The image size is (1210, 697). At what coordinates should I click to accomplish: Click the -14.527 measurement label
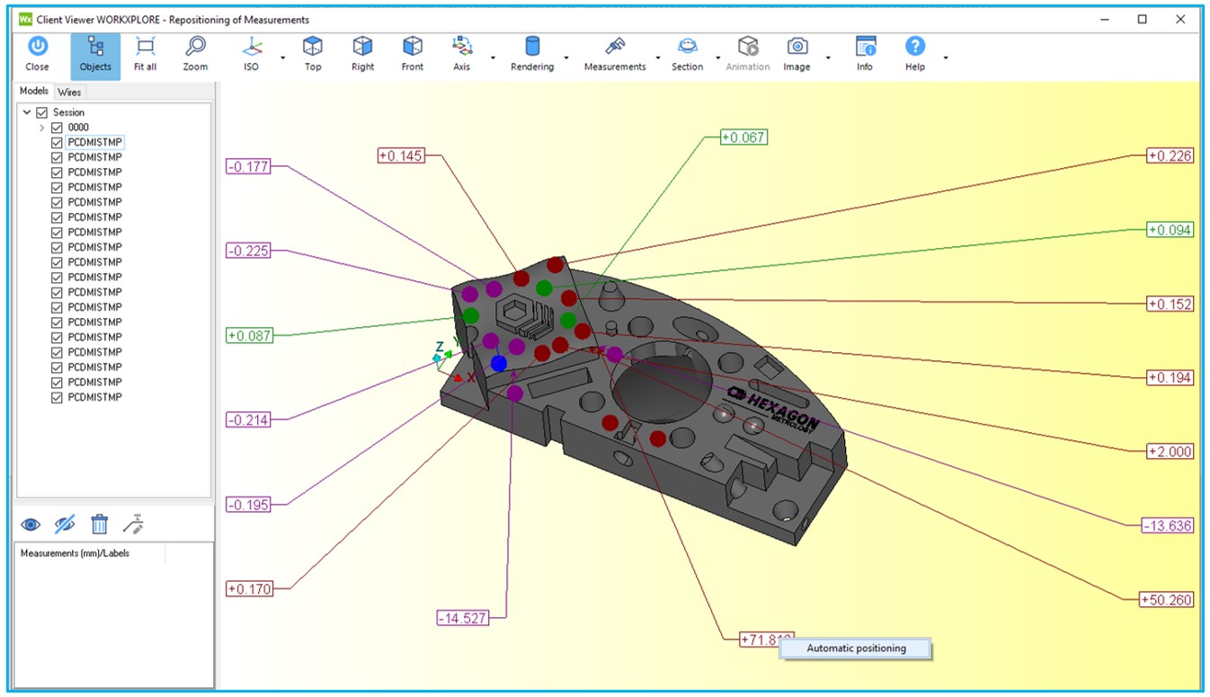coord(463,617)
